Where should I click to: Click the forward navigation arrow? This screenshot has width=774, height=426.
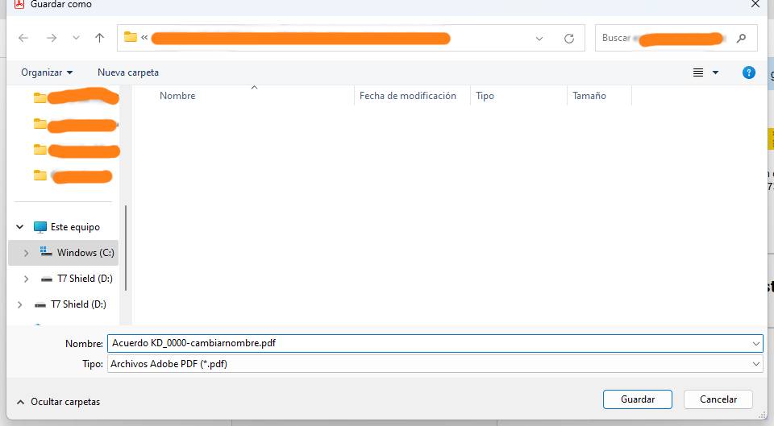click(x=52, y=38)
